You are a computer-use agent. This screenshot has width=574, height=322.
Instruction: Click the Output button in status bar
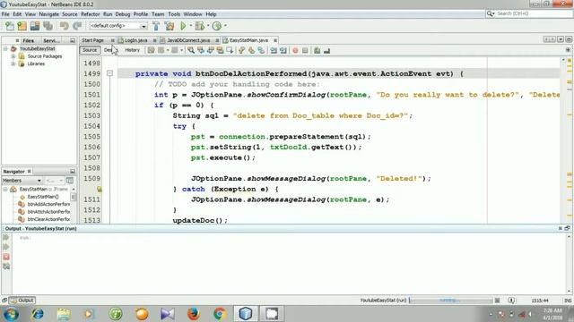(22, 301)
